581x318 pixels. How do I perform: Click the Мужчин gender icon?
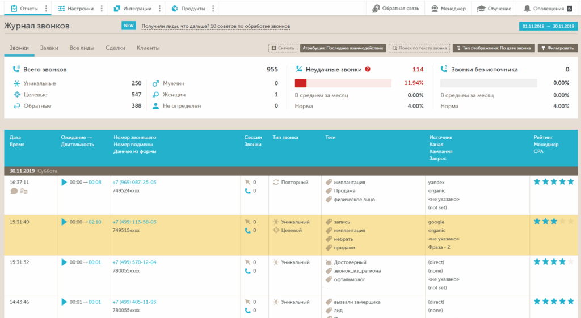click(155, 83)
